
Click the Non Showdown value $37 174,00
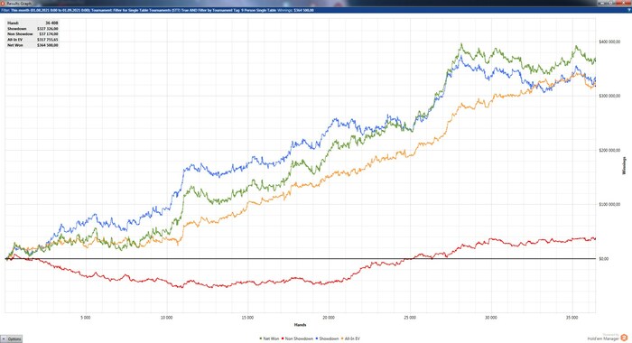coord(49,34)
